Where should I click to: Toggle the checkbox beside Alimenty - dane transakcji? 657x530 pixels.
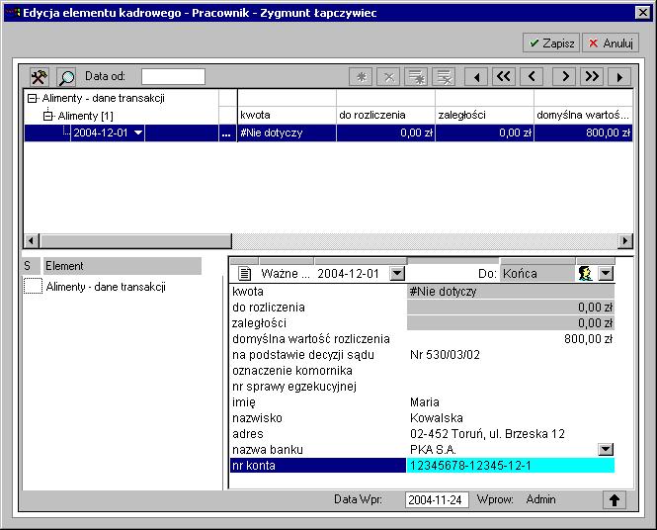(x=33, y=287)
